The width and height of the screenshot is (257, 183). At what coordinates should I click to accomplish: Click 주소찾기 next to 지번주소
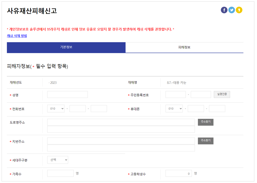pos(206,141)
